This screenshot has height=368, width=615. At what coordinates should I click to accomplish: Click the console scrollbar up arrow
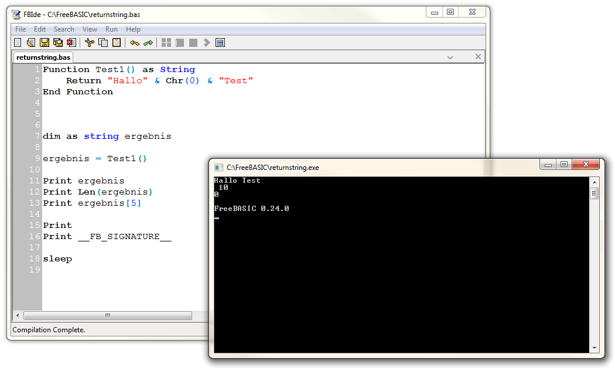(594, 182)
